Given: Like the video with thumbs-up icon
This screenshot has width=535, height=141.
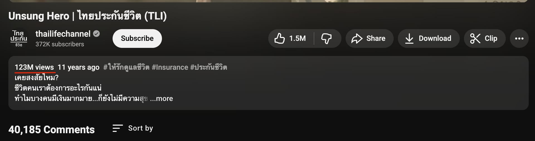Looking at the screenshot, I should (279, 39).
